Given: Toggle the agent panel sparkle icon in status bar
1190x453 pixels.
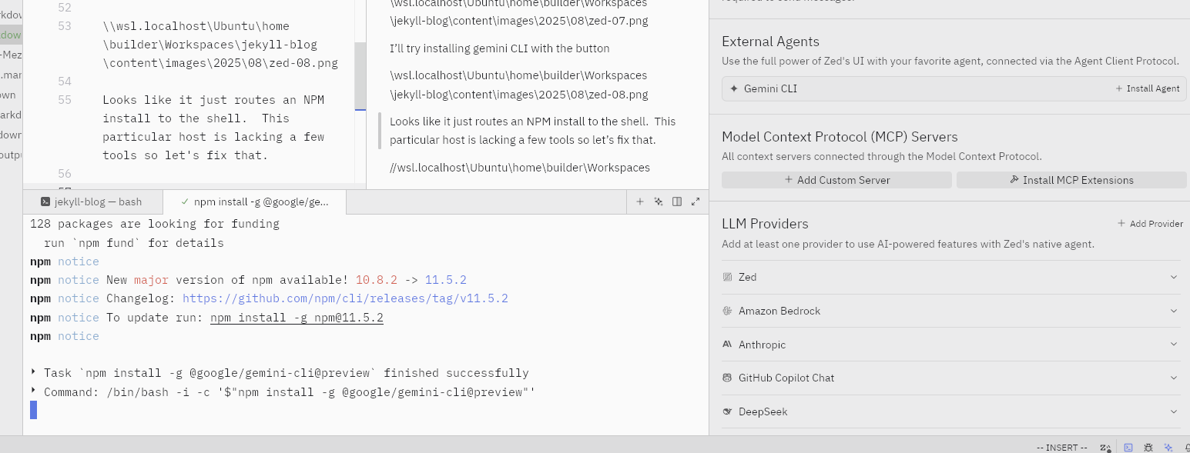Looking at the screenshot, I should pyautogui.click(x=1168, y=447).
